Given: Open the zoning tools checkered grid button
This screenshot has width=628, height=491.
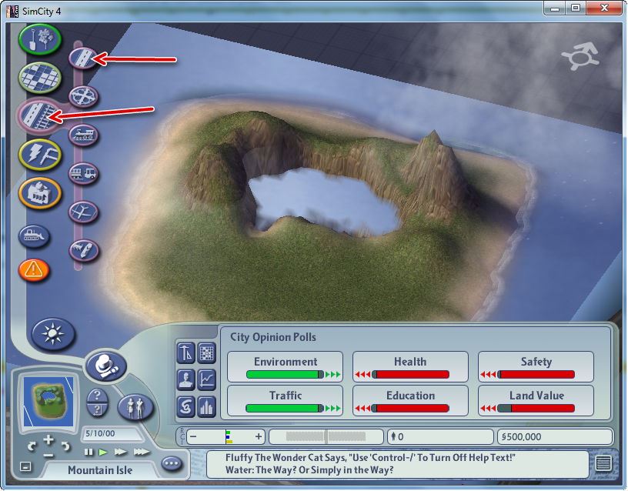Looking at the screenshot, I should 40,77.
